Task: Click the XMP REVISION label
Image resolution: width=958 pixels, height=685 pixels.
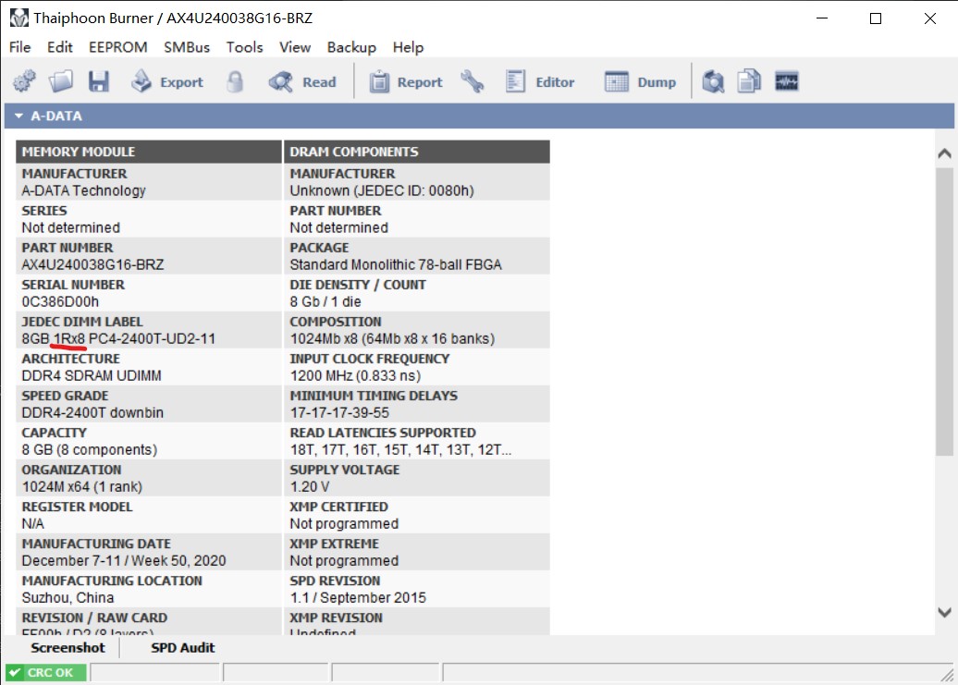Action: (336, 618)
